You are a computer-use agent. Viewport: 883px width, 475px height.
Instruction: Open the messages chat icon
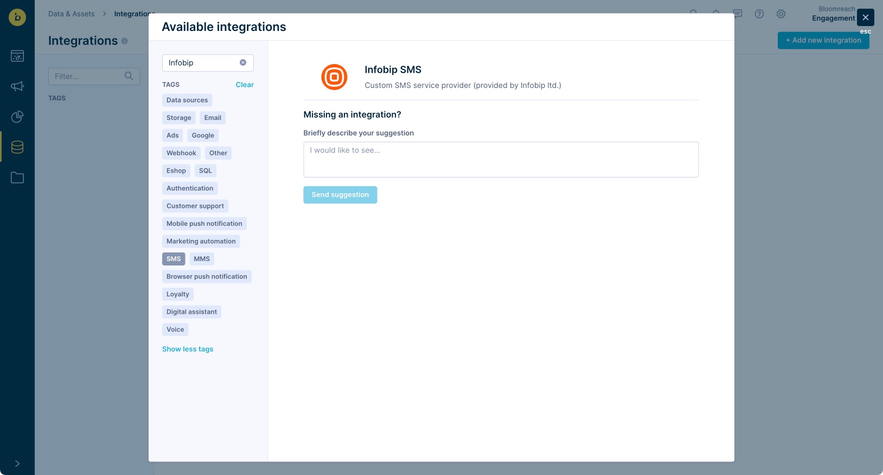click(738, 14)
